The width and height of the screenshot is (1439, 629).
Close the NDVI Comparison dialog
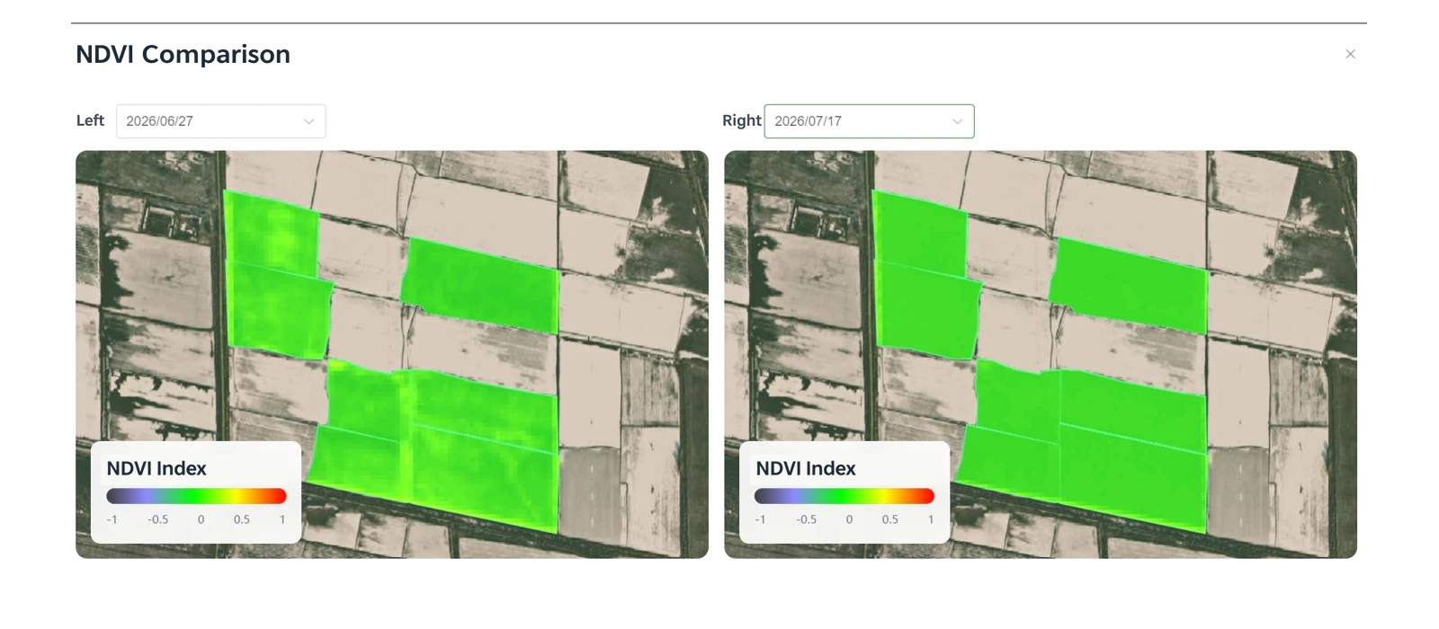1350,54
